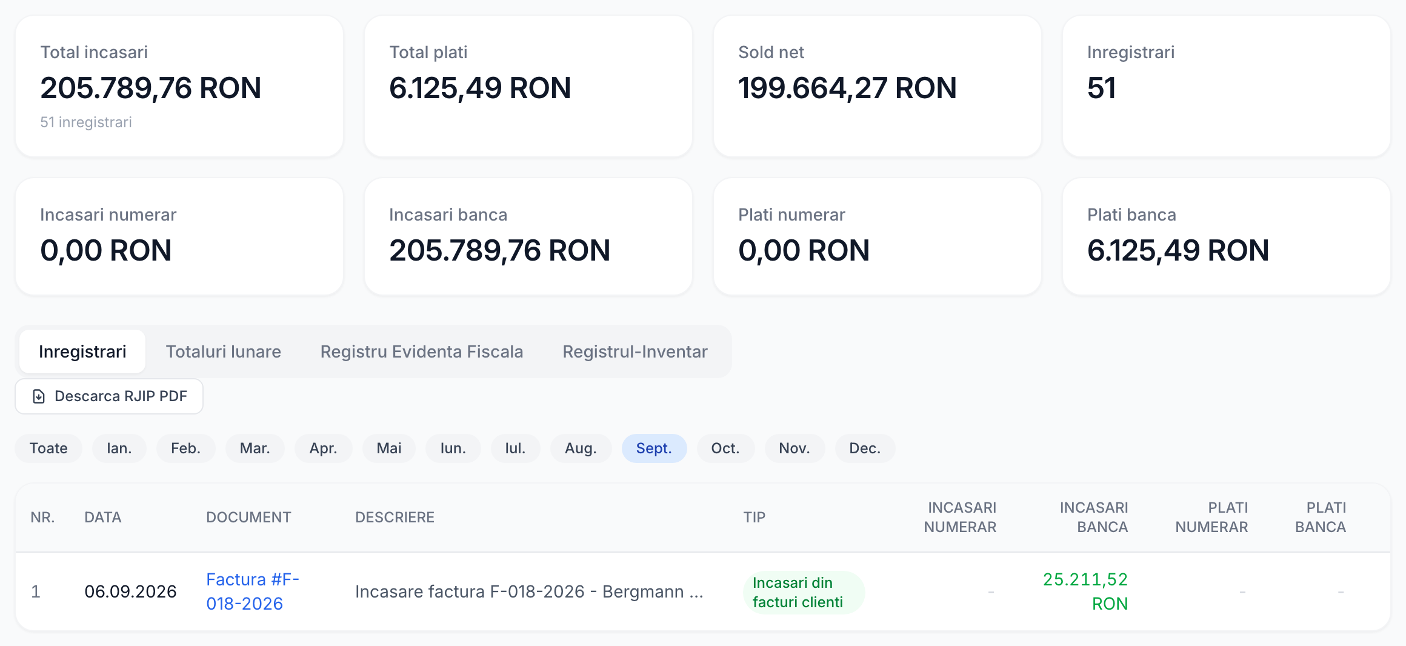
Task: Click the date 06.09.2026 in row 1
Action: click(x=130, y=591)
